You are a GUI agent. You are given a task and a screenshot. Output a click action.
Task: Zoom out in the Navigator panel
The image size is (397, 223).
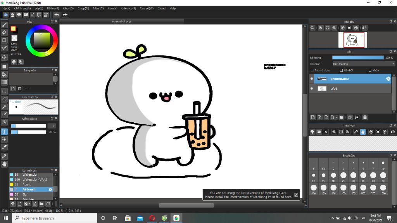334,28
